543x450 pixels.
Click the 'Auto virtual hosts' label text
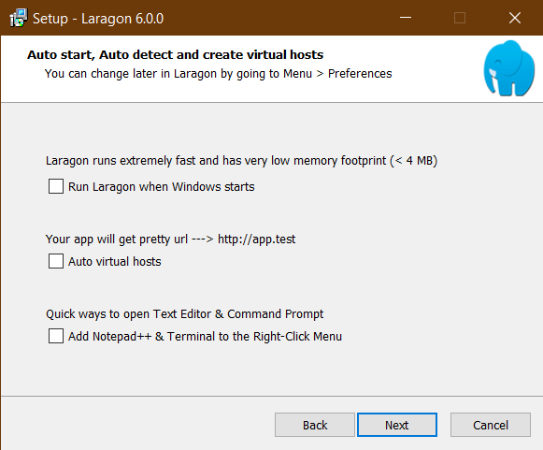(115, 261)
